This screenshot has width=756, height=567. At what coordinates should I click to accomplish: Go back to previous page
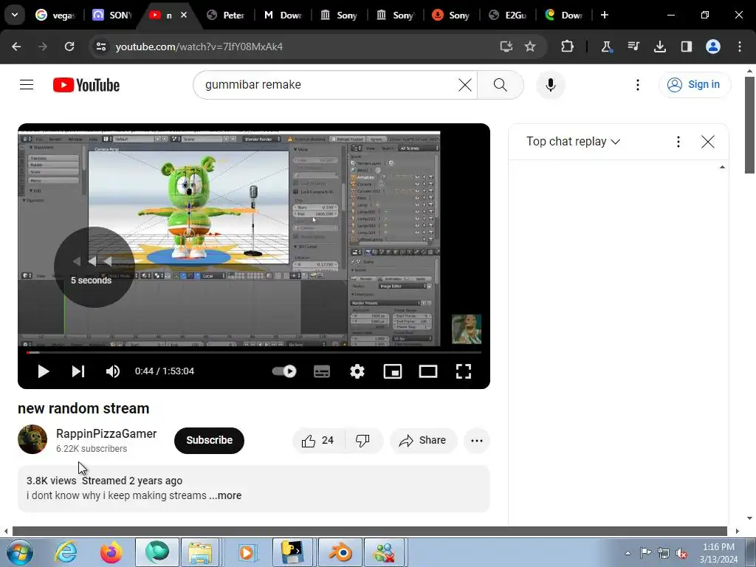pyautogui.click(x=16, y=47)
